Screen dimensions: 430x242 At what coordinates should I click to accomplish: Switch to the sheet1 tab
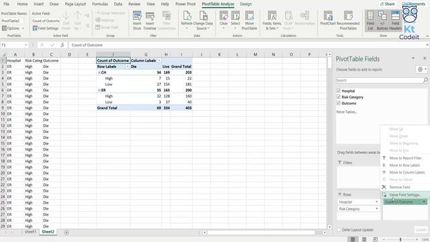tap(30, 232)
